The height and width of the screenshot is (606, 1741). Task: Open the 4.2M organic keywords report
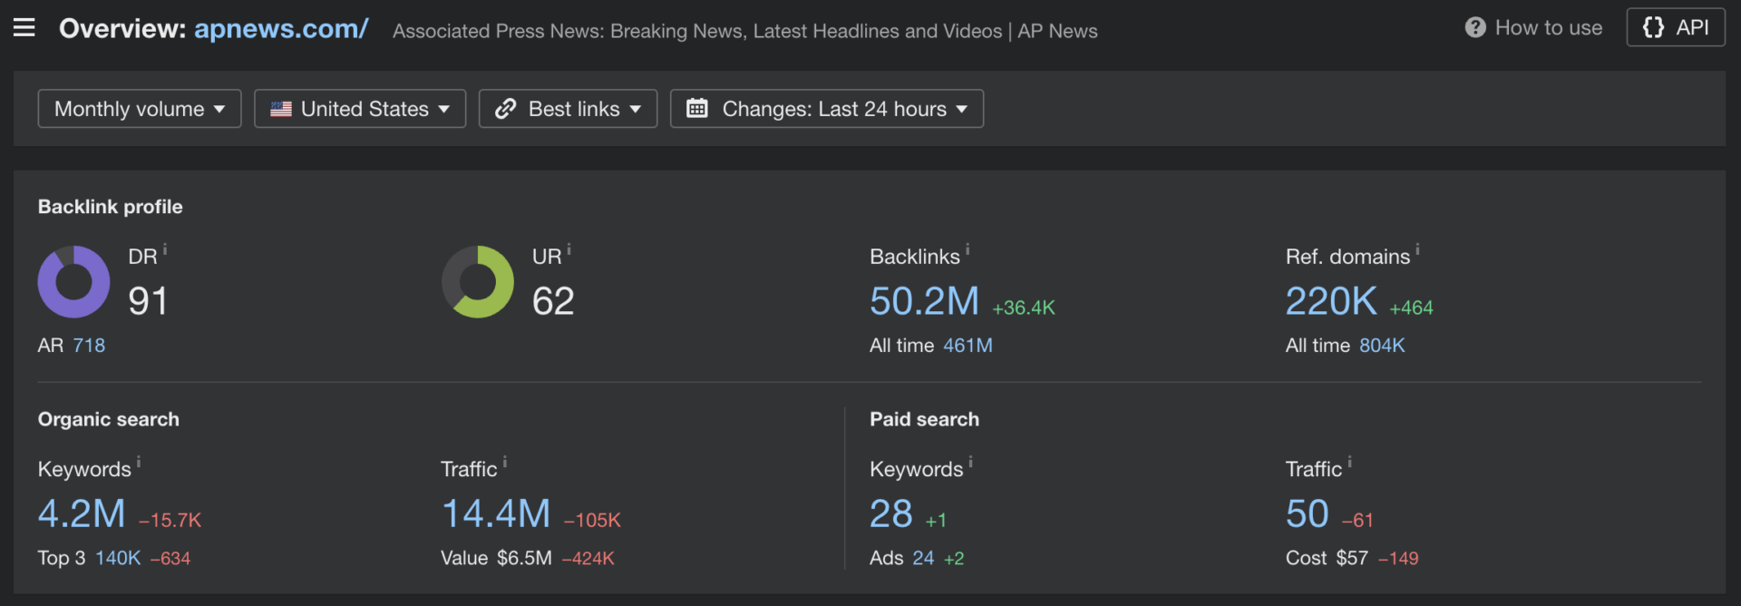tap(82, 514)
